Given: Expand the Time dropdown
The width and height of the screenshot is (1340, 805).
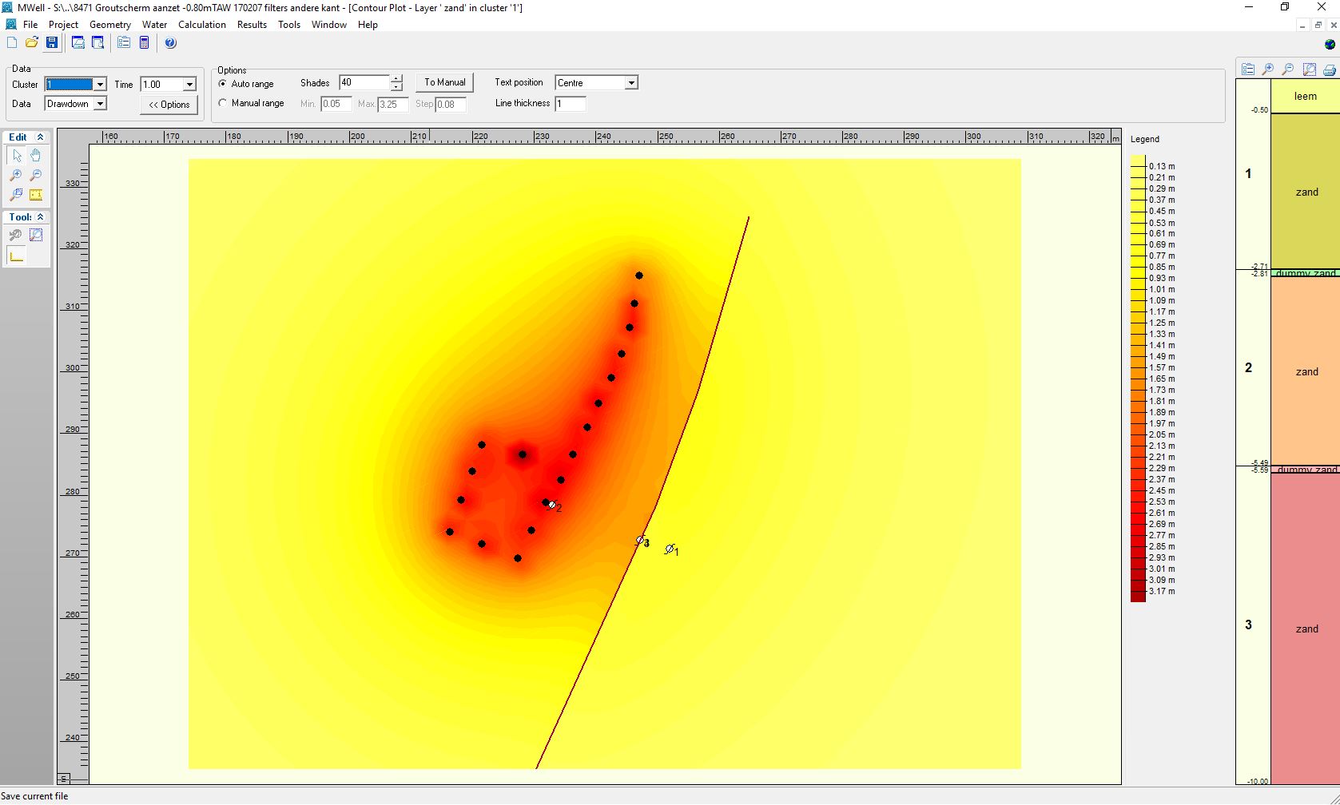Looking at the screenshot, I should click(189, 85).
